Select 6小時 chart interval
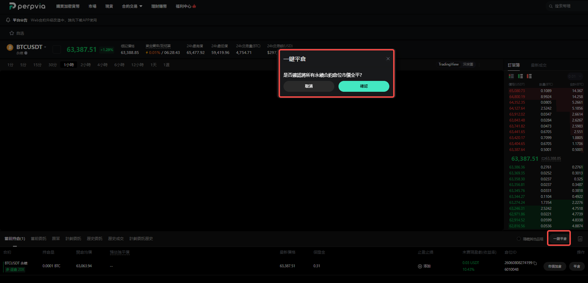The width and height of the screenshot is (588, 283). click(119, 65)
